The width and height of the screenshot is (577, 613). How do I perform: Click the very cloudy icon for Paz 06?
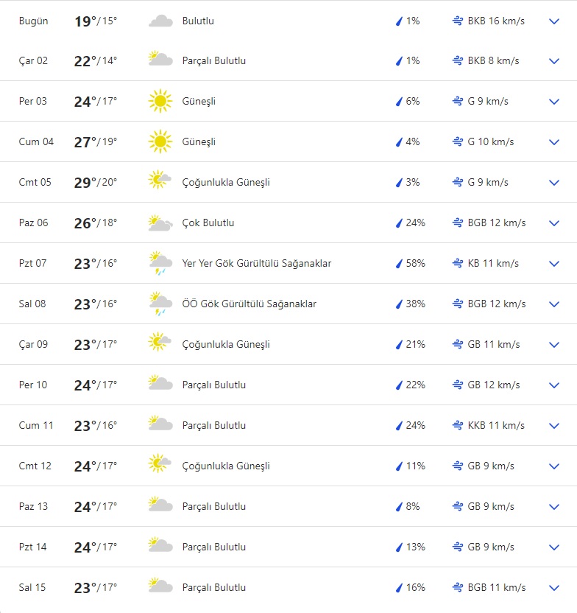(x=160, y=223)
